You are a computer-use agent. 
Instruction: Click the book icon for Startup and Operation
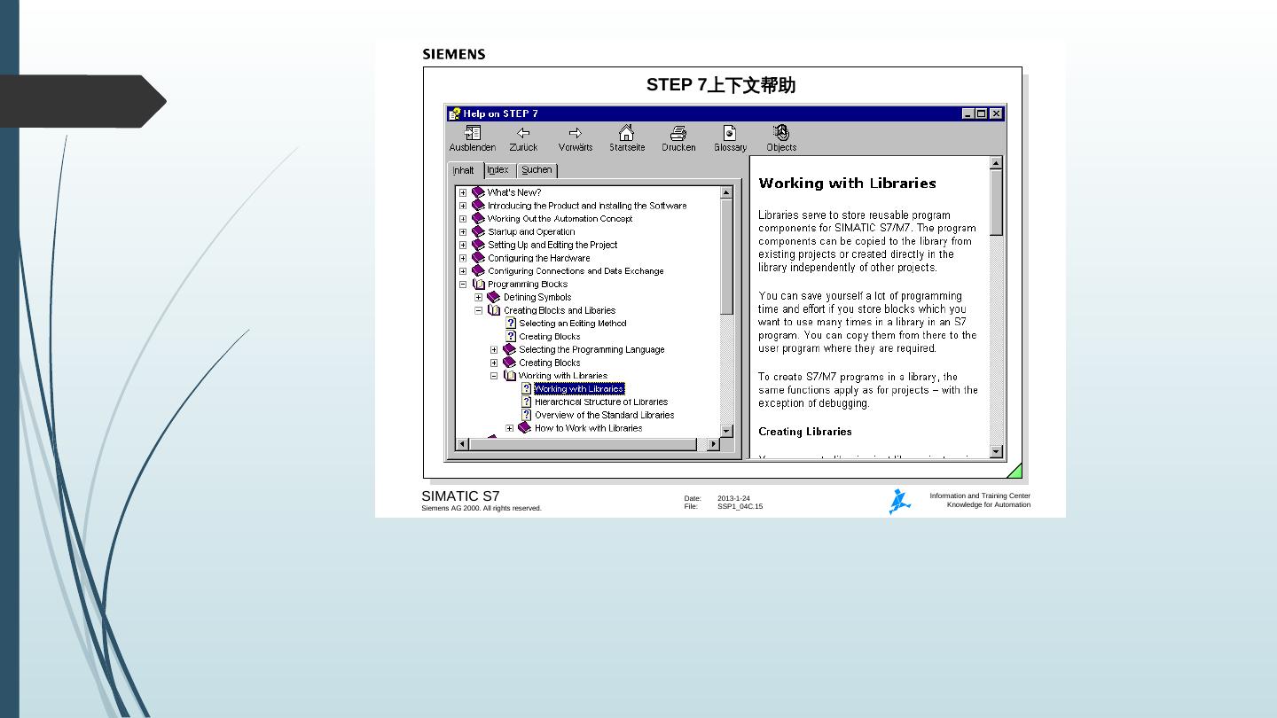tap(479, 231)
